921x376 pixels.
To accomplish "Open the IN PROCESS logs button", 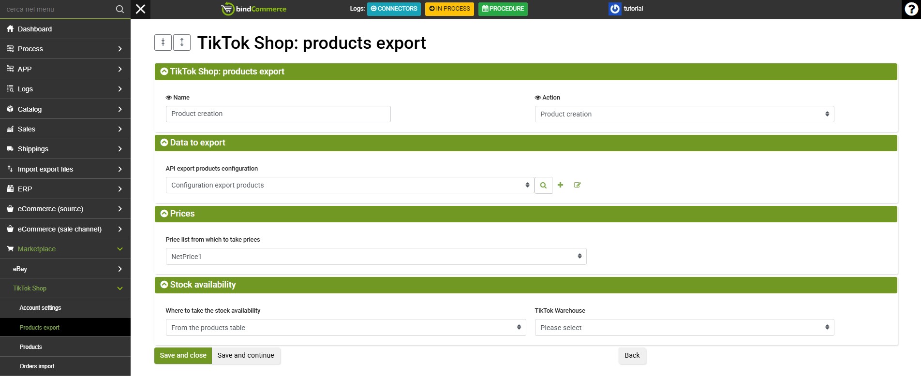I will (449, 9).
